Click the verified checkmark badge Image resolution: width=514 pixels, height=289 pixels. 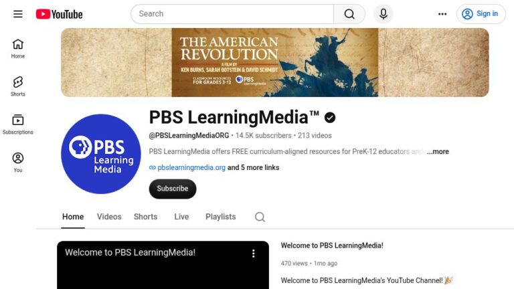click(330, 118)
